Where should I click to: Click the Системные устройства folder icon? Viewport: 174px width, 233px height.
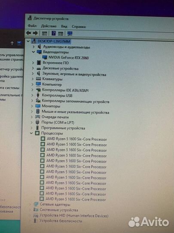pos(36,210)
